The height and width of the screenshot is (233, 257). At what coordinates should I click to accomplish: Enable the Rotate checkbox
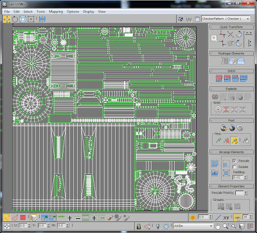tap(235, 167)
